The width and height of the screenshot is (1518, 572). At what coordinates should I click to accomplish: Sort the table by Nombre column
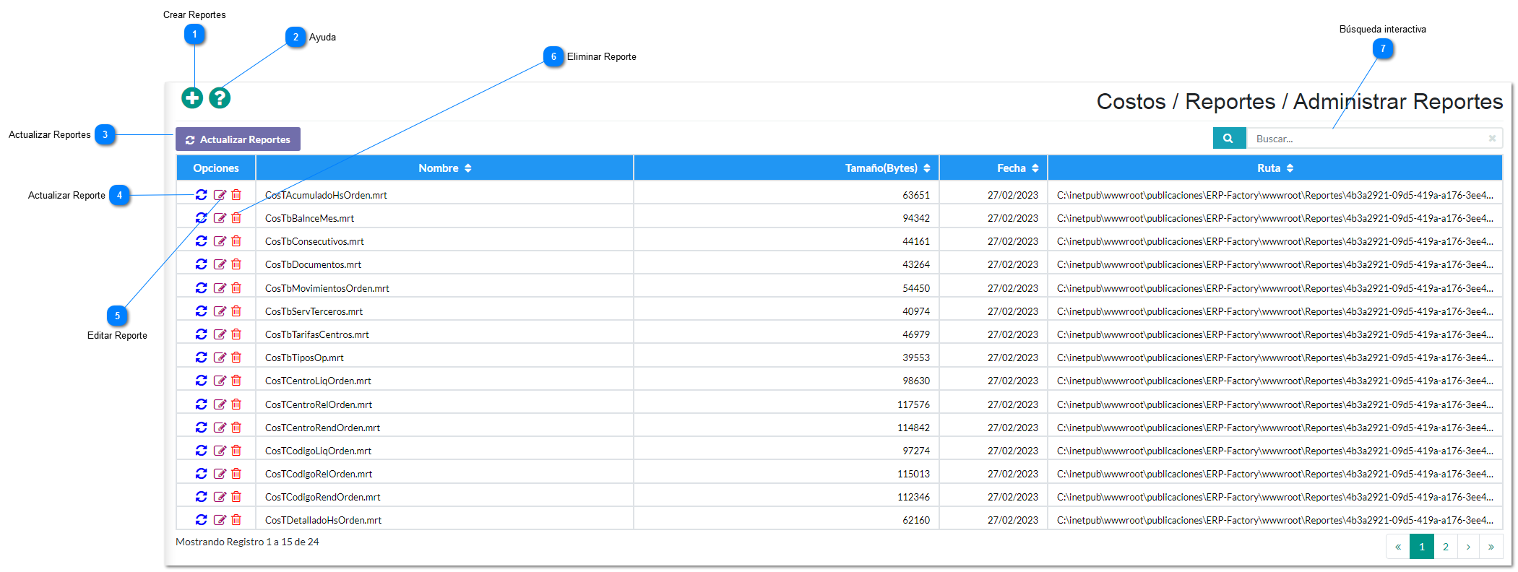pyautogui.click(x=444, y=168)
